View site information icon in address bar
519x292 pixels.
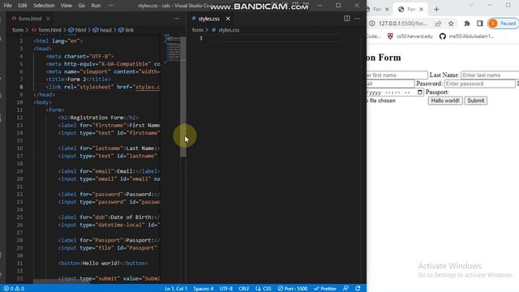click(x=372, y=24)
